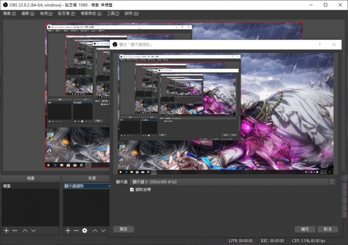Confirm with the 確定 button
Viewport: 348px width, 245px height.
[305, 229]
